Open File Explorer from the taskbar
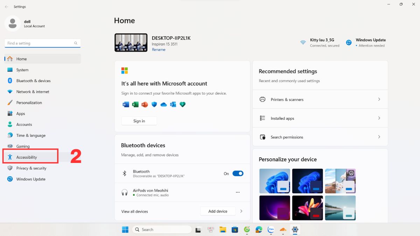Screen dimensions: 420x236 [x=223, y=230]
